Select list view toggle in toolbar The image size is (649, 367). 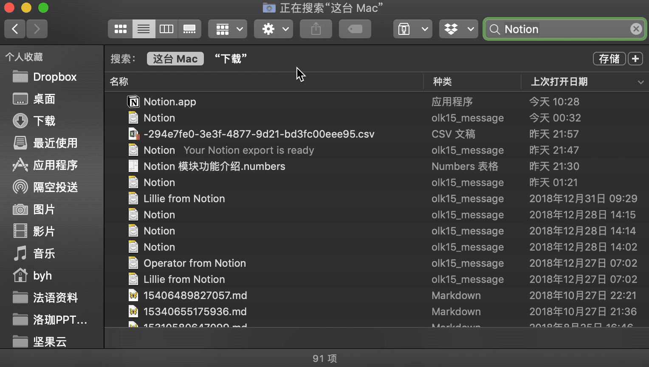pyautogui.click(x=144, y=29)
